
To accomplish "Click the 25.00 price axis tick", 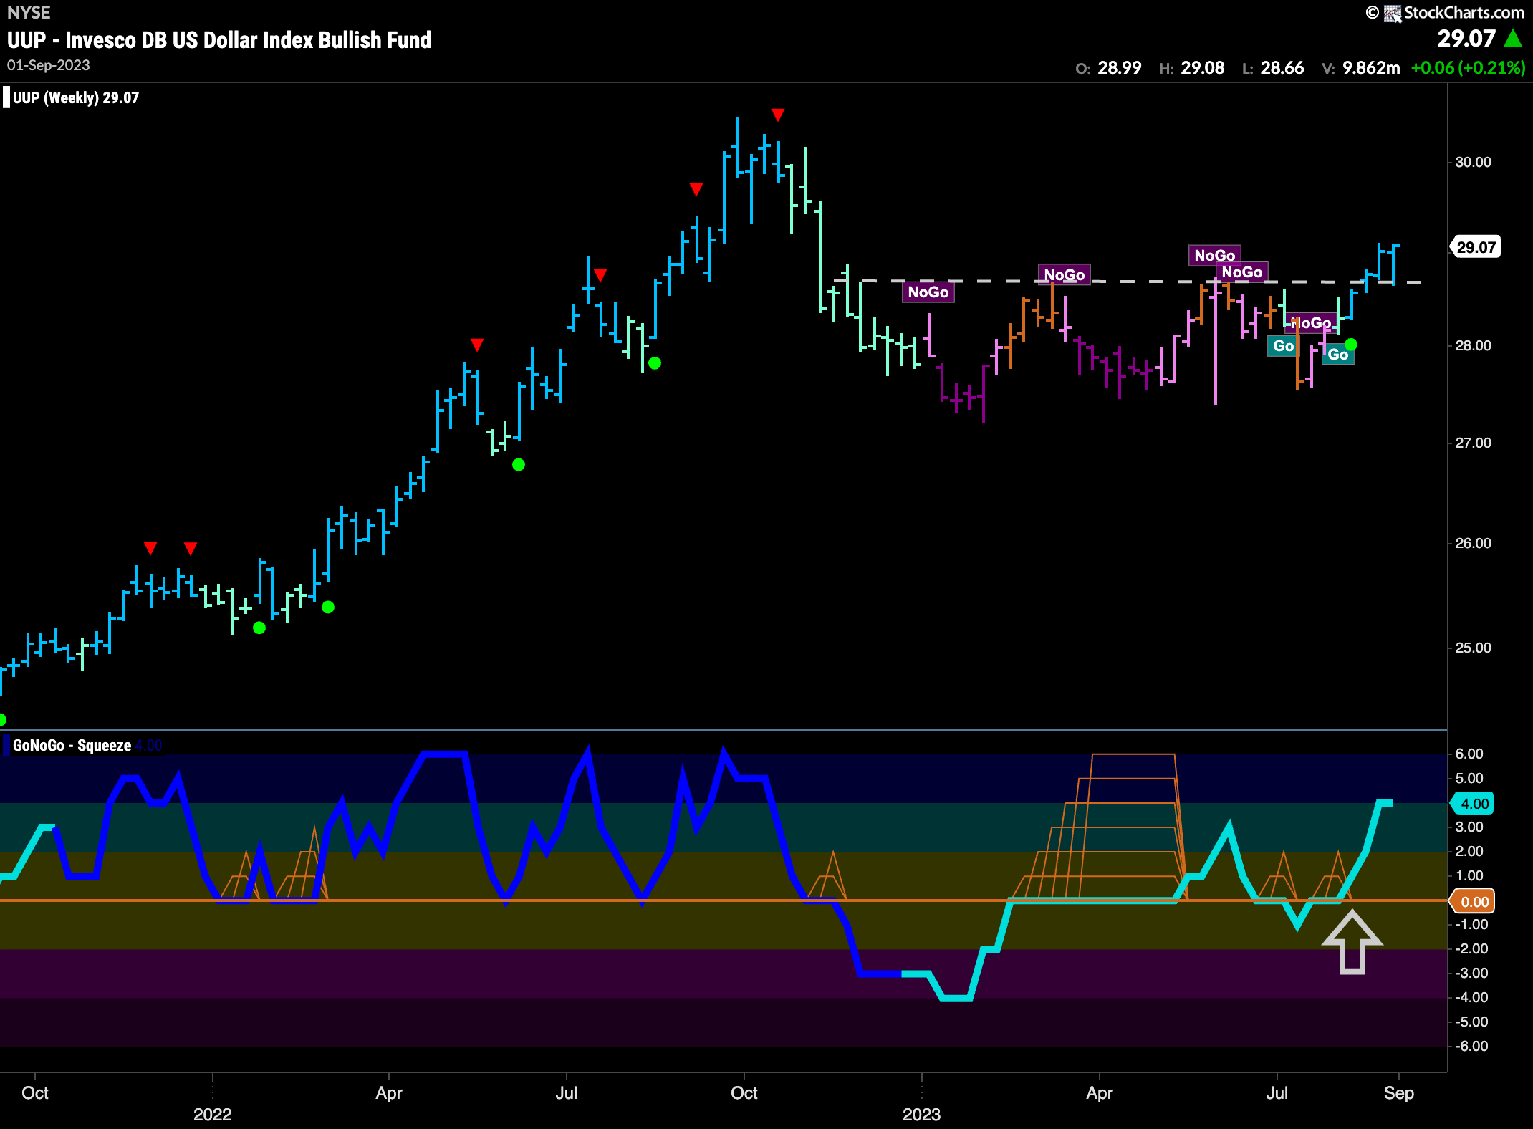I will point(1473,648).
